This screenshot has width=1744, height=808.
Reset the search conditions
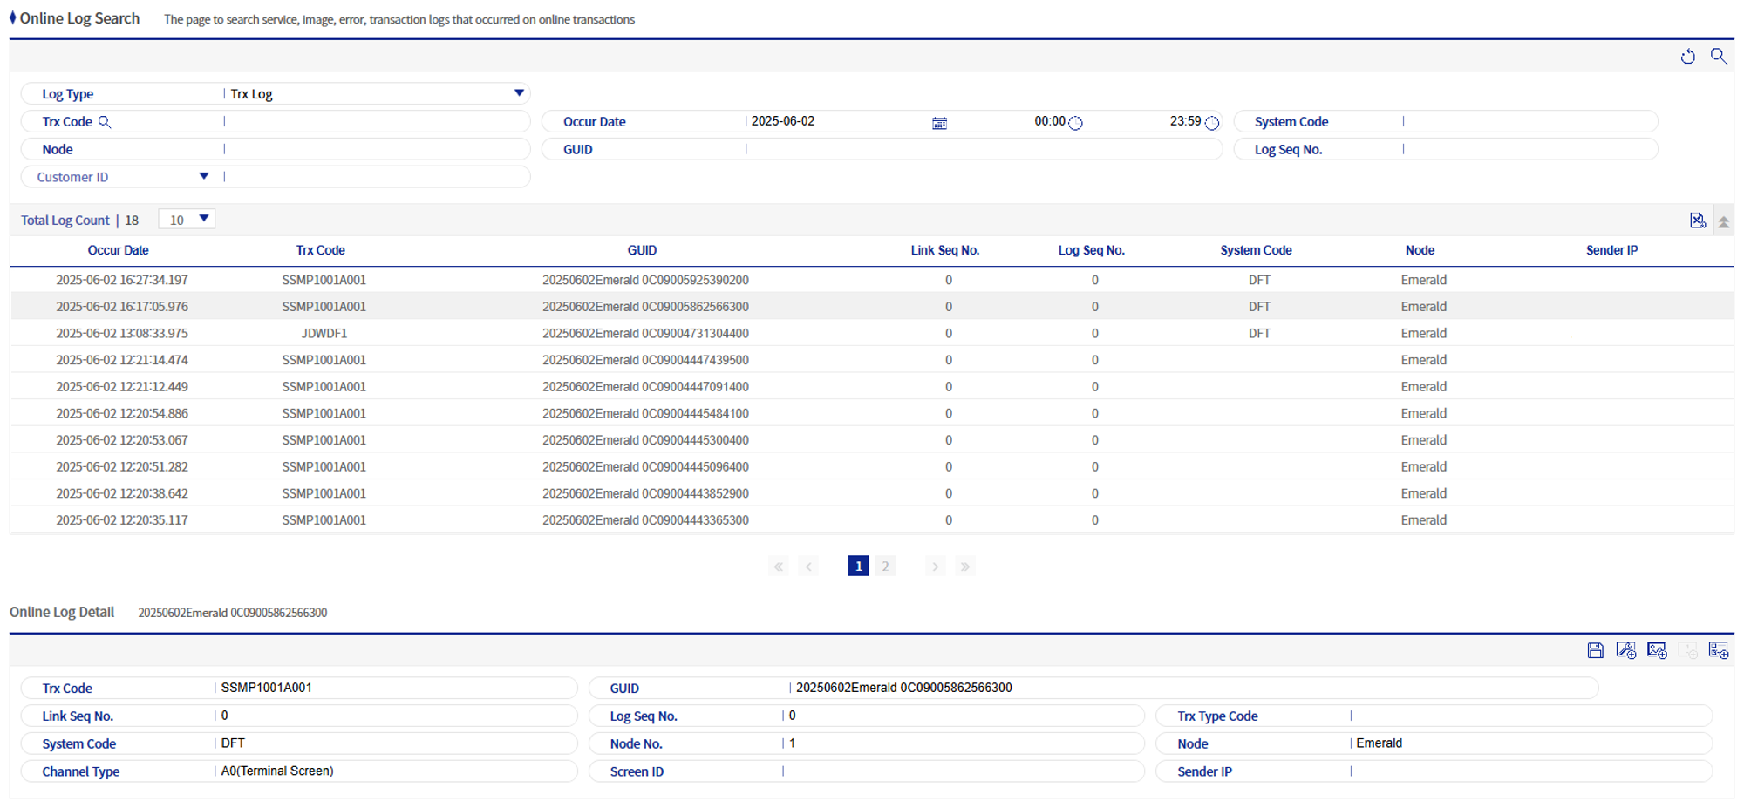[x=1688, y=56]
